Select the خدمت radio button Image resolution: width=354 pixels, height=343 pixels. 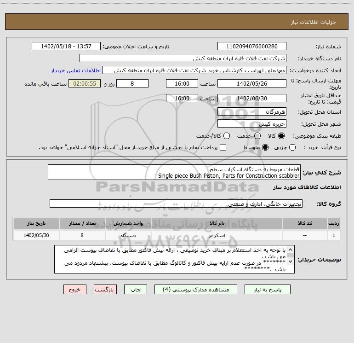point(257,136)
